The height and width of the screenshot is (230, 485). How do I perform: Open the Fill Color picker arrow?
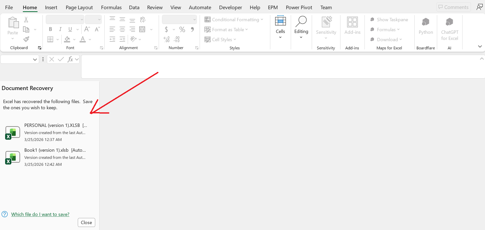click(74, 39)
